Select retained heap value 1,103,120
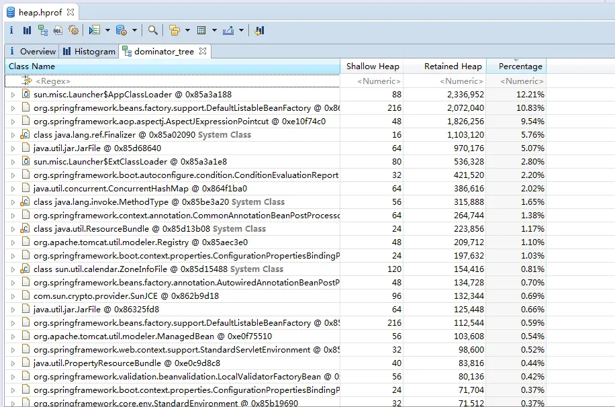The image size is (615, 407). (x=465, y=134)
